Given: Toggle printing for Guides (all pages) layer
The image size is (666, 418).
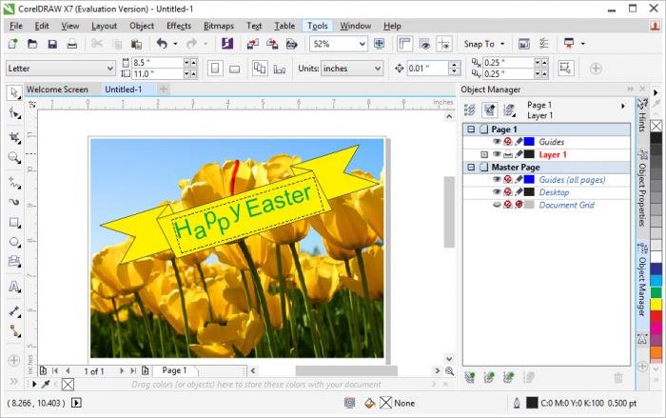Looking at the screenshot, I should click(x=507, y=179).
